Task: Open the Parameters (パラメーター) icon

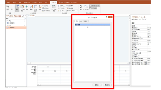Action: [86, 8]
